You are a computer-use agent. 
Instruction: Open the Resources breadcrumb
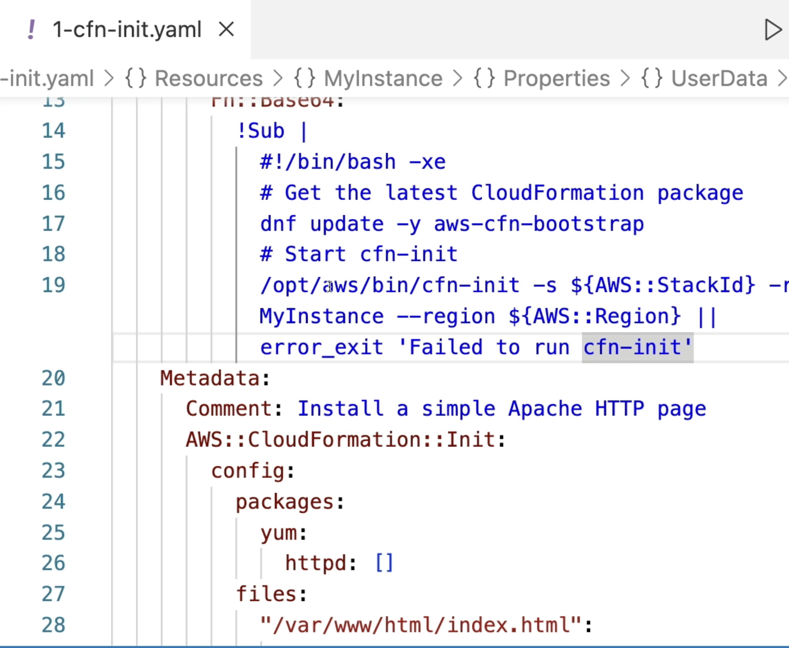click(x=209, y=79)
